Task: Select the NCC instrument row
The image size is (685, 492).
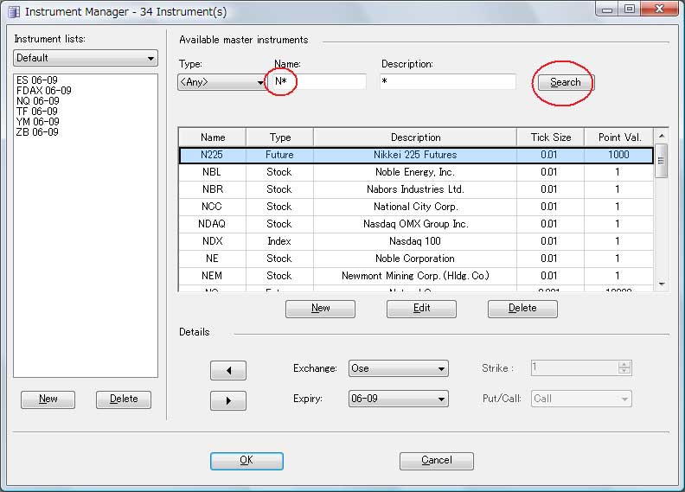Action: [x=416, y=207]
